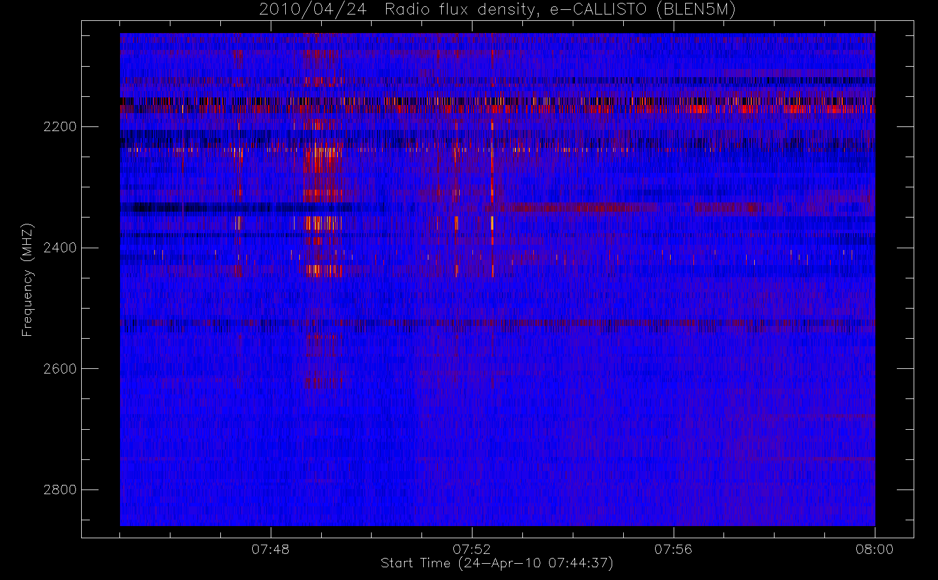This screenshot has width=938, height=580.
Task: Select the Frequency (MHZ) axis label
Action: point(27,280)
